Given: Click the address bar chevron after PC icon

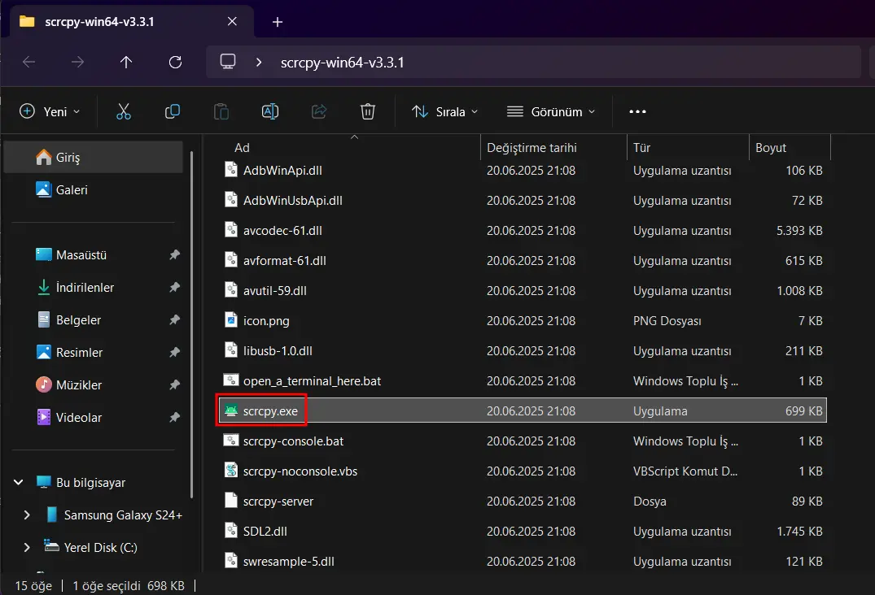Looking at the screenshot, I should [258, 62].
